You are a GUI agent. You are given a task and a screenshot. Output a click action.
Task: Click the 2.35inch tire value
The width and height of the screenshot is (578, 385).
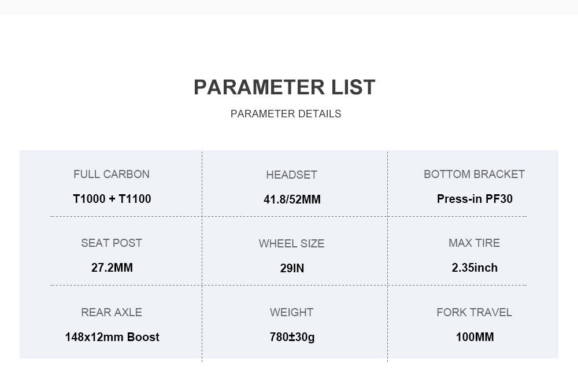click(x=475, y=268)
